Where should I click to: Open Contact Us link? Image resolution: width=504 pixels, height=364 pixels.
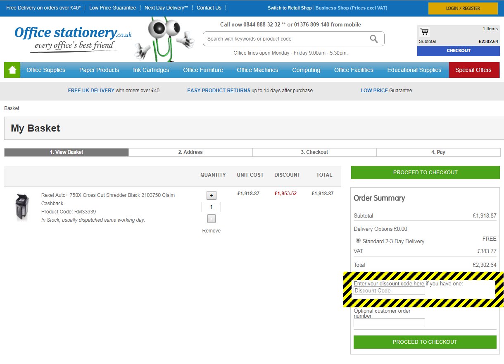click(x=209, y=8)
